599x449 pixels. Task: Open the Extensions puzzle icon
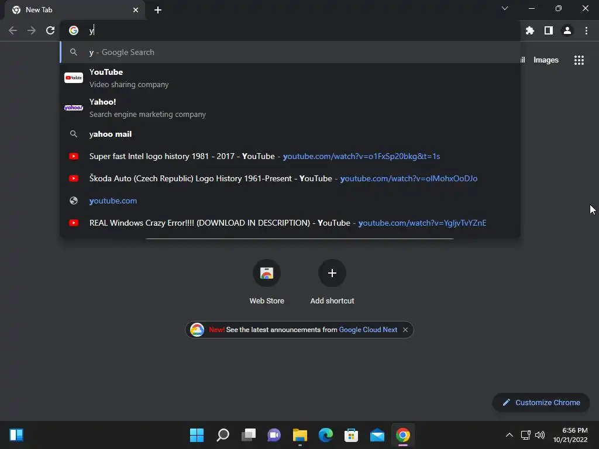click(530, 30)
